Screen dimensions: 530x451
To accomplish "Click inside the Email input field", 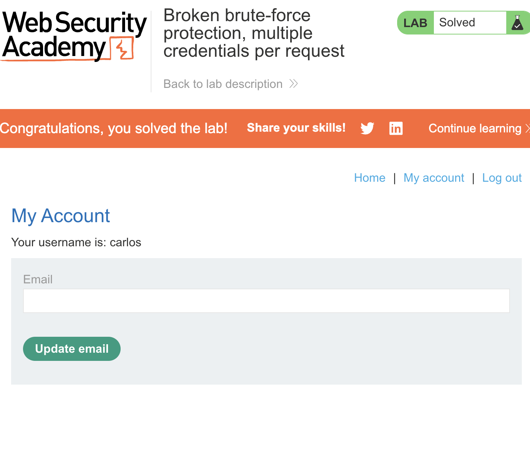I will (266, 301).
